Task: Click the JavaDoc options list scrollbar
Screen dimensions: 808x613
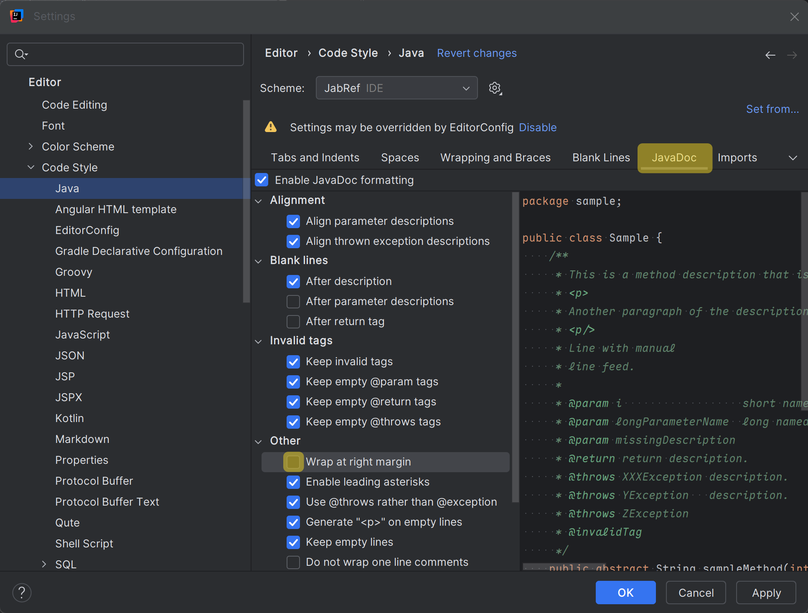Action: (515, 347)
